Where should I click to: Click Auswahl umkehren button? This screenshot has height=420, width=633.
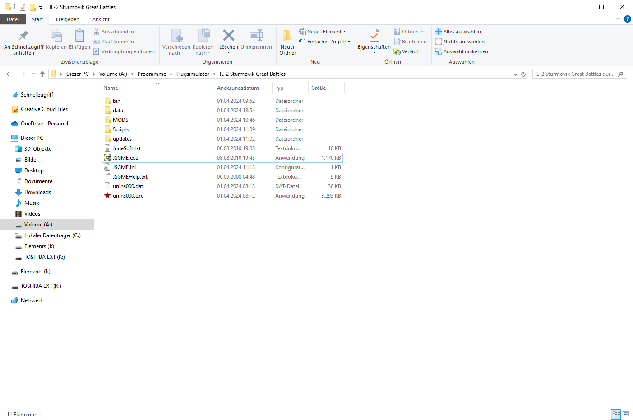[462, 51]
